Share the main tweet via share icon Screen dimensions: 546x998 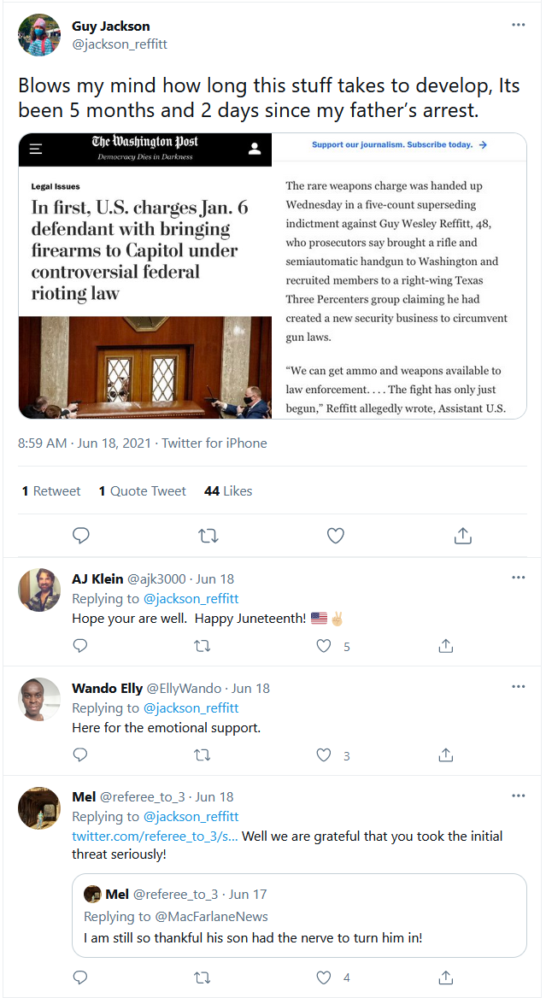[462, 536]
